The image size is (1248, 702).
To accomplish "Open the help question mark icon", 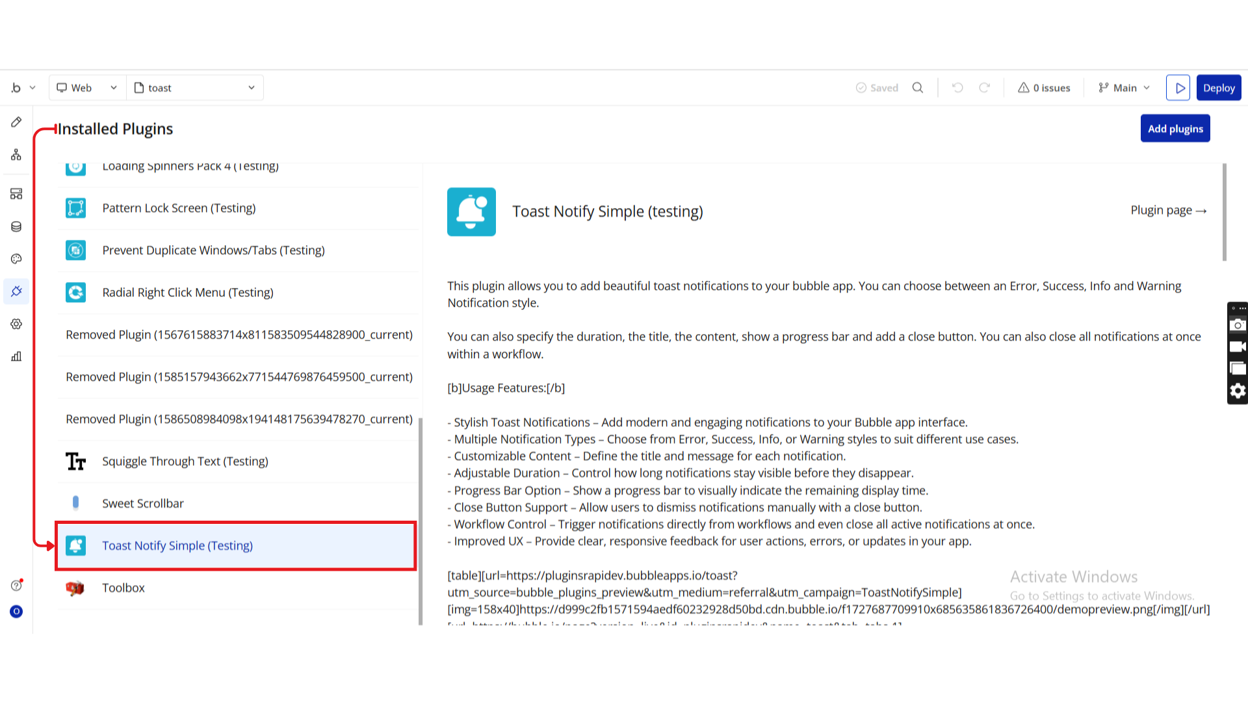I will tap(16, 586).
